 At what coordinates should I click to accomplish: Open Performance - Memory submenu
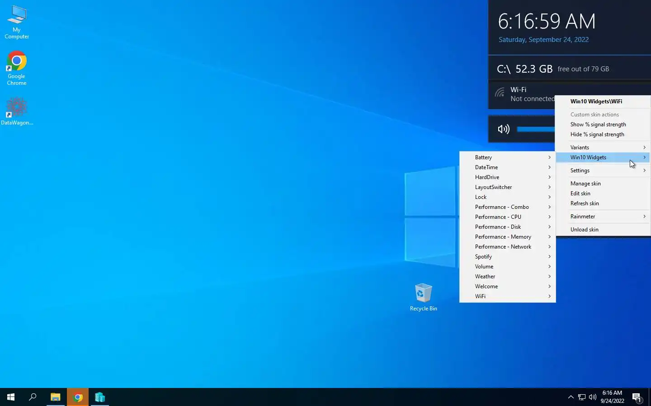coord(507,237)
